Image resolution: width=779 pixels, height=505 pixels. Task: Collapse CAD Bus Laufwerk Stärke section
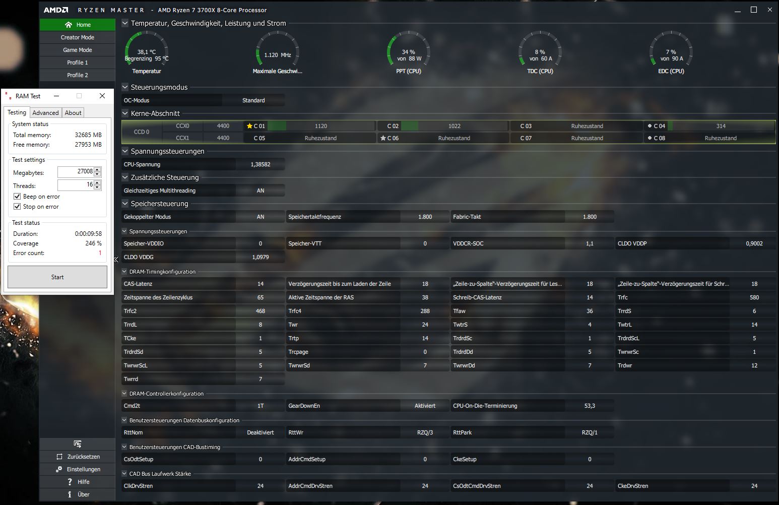coord(124,474)
